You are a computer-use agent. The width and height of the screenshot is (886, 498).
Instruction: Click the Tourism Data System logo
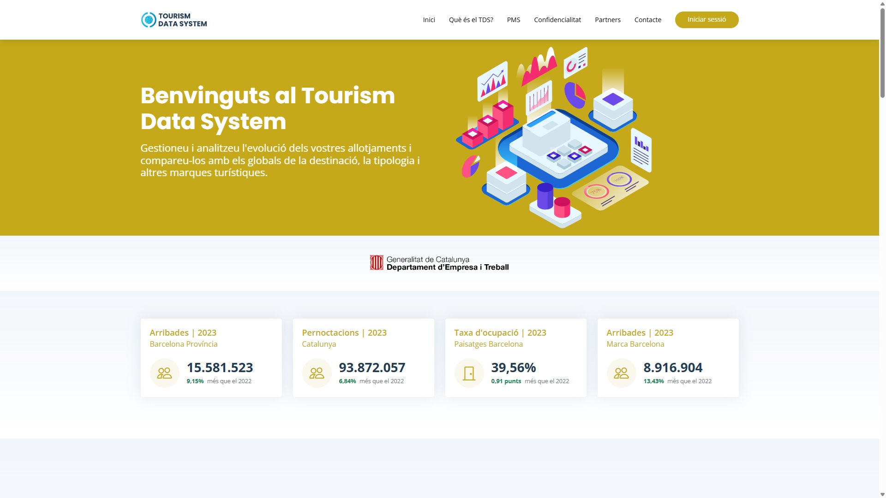[174, 20]
